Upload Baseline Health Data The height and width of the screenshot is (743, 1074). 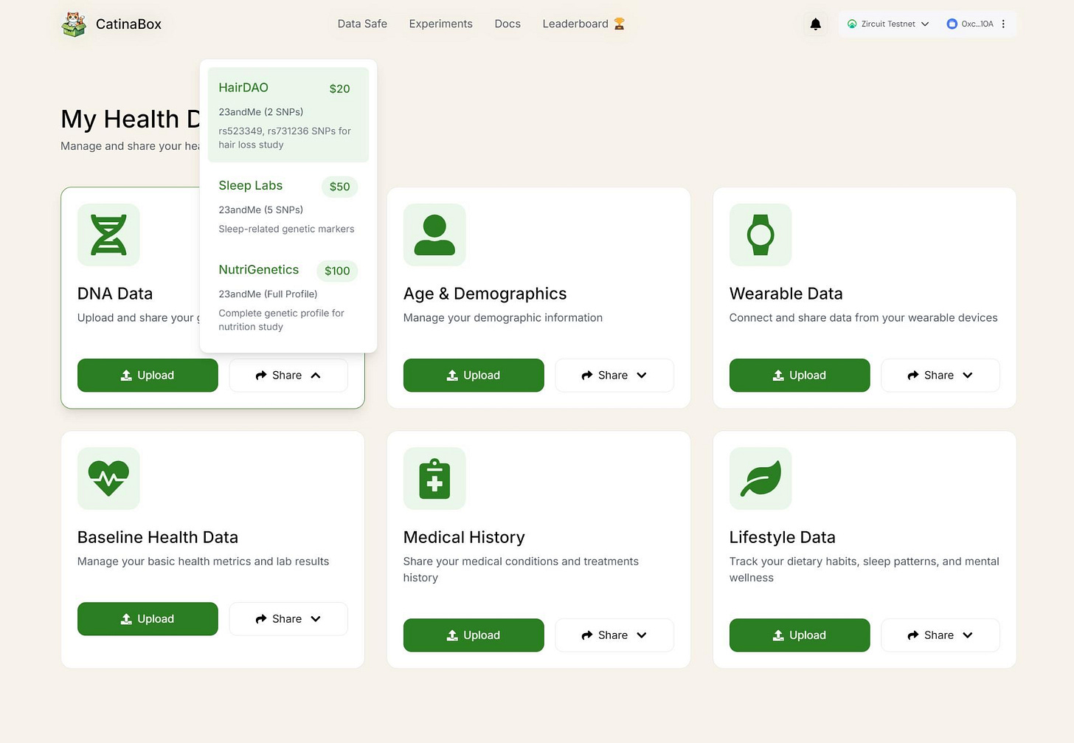point(148,619)
